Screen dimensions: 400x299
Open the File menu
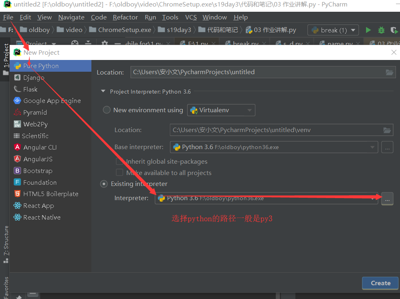8,17
